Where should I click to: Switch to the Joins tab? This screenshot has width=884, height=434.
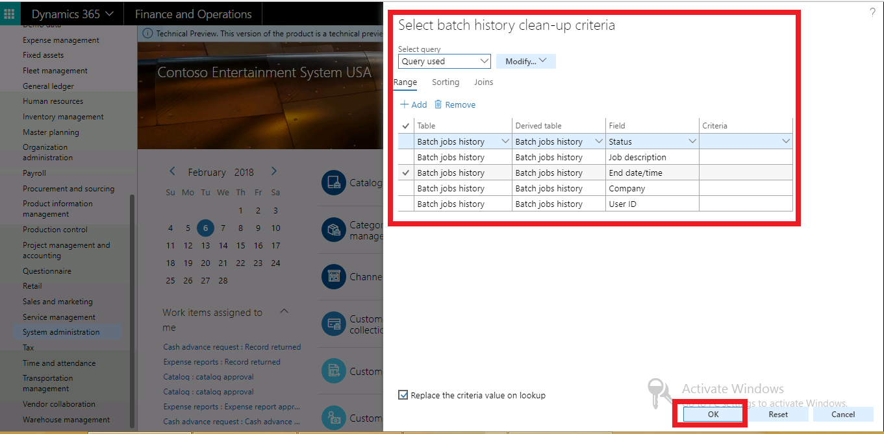(483, 82)
